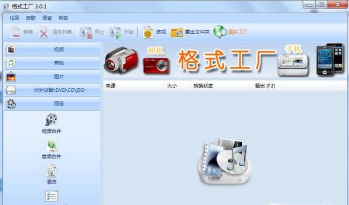Open the 语言 menu
Image resolution: width=349 pixels, height=205 pixels.
(x=47, y=17)
